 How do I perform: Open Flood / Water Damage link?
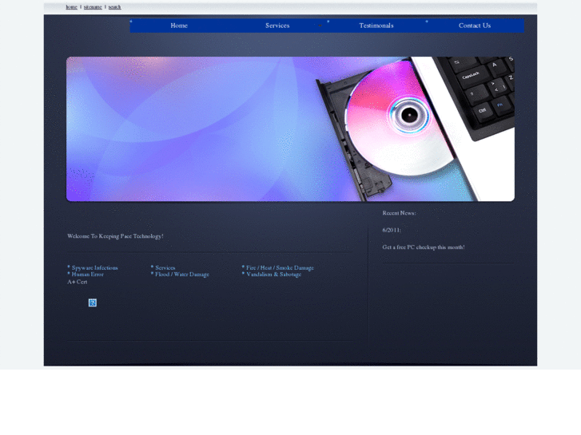click(x=182, y=275)
